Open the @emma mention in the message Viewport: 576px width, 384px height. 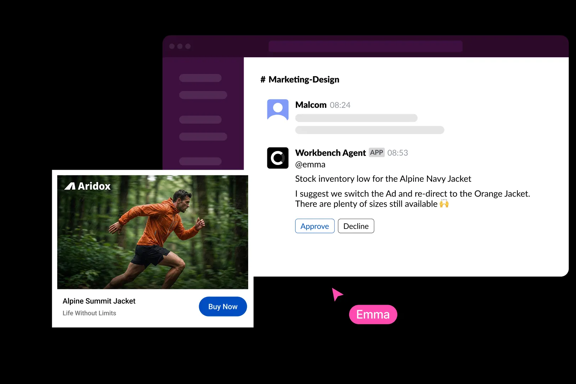[x=310, y=165]
